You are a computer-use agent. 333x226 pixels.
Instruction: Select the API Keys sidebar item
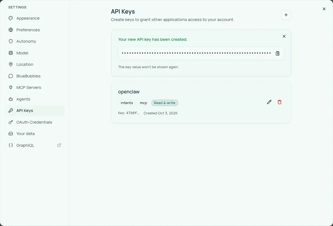(x=35, y=111)
